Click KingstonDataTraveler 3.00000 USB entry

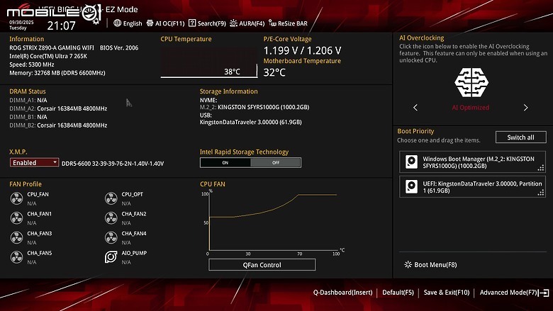pos(251,123)
